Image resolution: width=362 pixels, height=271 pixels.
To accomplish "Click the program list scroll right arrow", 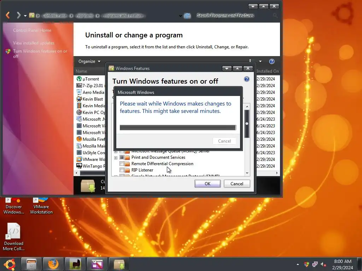I will (x=277, y=173).
